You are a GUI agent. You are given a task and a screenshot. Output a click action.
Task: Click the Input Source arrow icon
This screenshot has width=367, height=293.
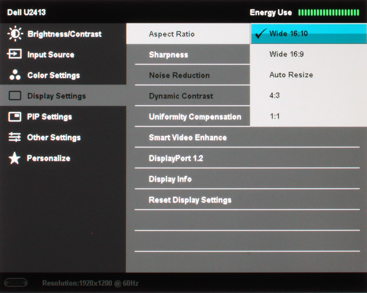pyautogui.click(x=15, y=54)
